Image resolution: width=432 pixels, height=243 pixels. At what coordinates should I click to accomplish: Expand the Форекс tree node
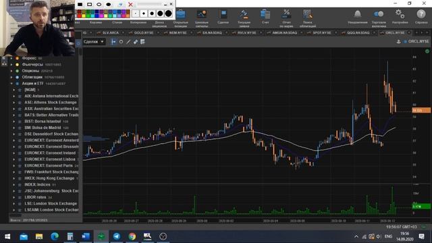coord(11,58)
